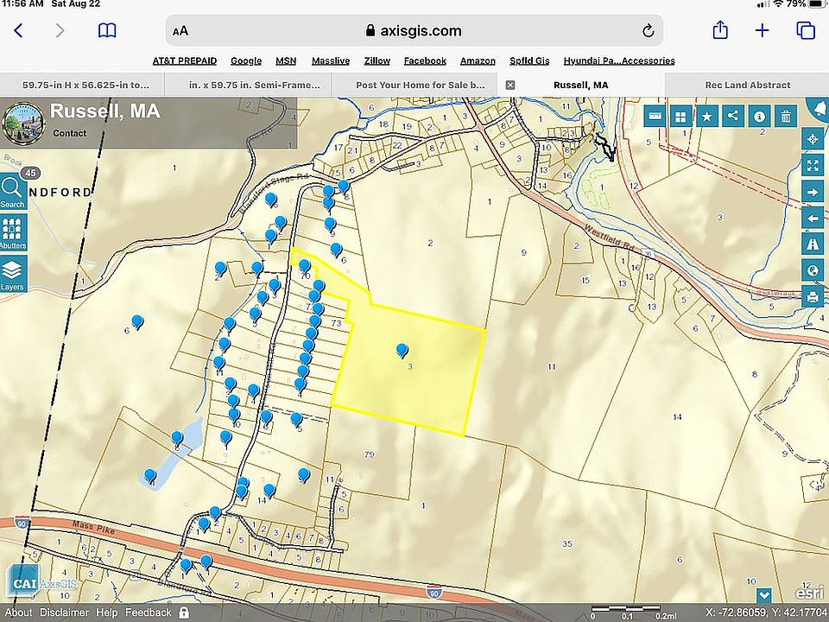Screen dimensions: 829x622
Task: Open the globe map tool
Action: (x=813, y=270)
